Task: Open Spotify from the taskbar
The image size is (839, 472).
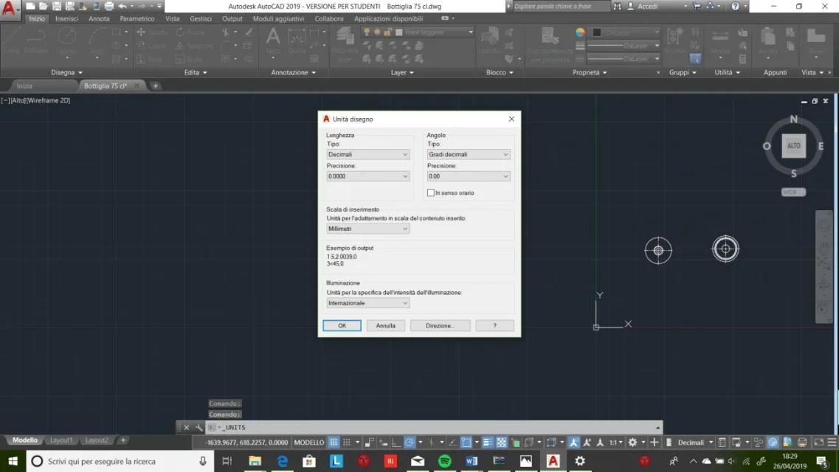Action: 445,461
